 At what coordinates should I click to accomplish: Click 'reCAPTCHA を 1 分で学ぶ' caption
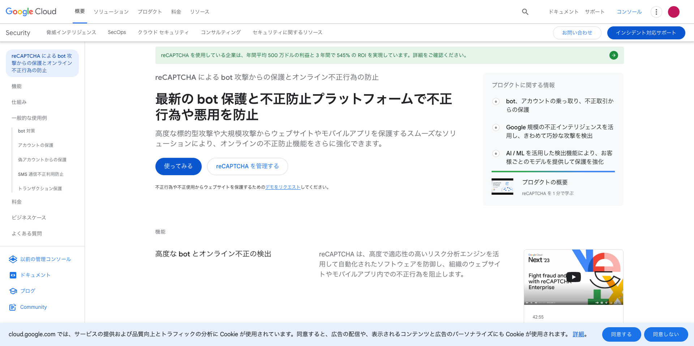(548, 194)
